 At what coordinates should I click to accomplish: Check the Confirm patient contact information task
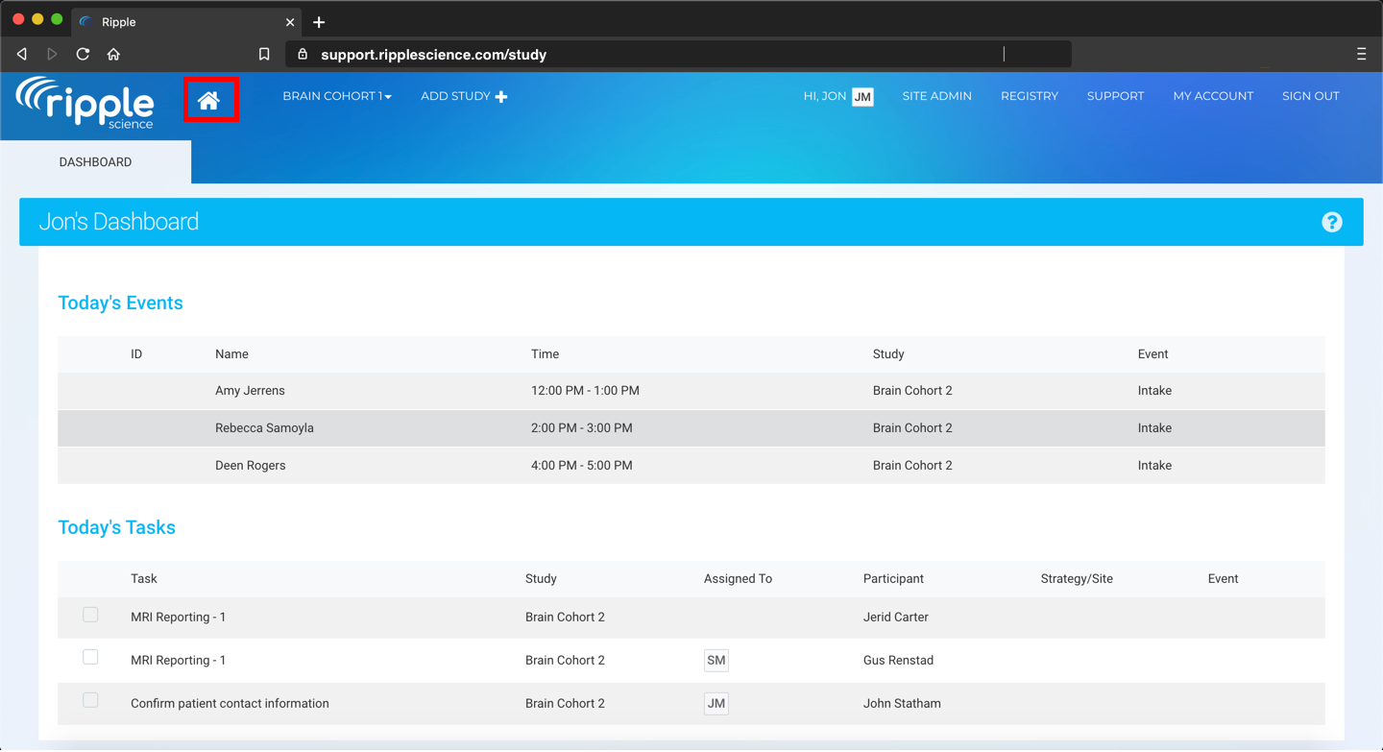click(x=90, y=700)
